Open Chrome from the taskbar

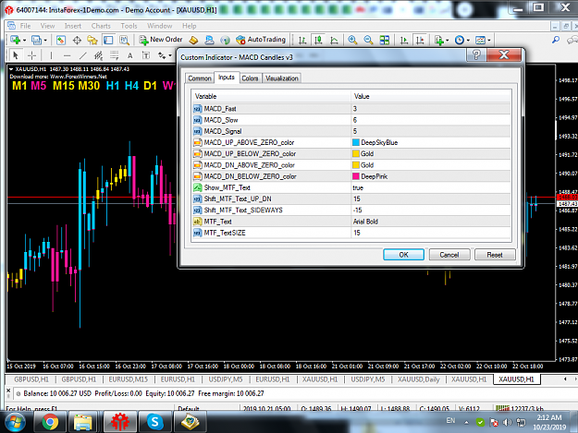pyautogui.click(x=50, y=422)
